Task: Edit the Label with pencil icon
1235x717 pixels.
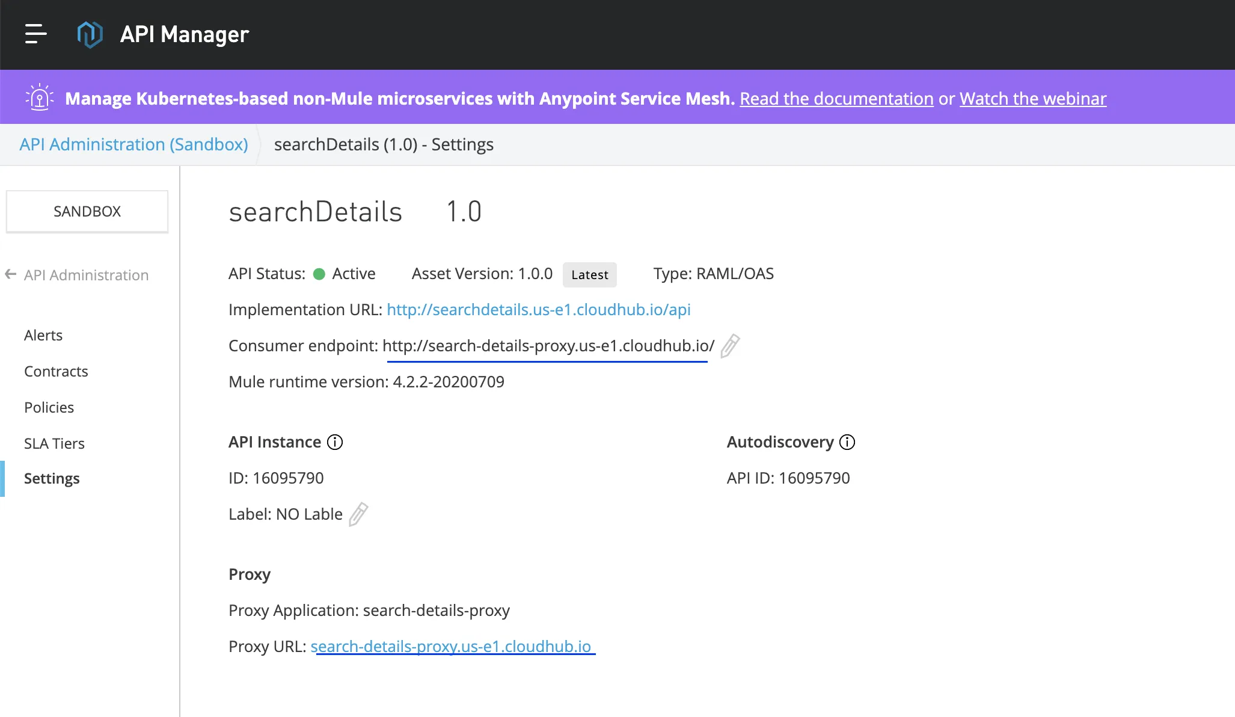Action: [358, 514]
